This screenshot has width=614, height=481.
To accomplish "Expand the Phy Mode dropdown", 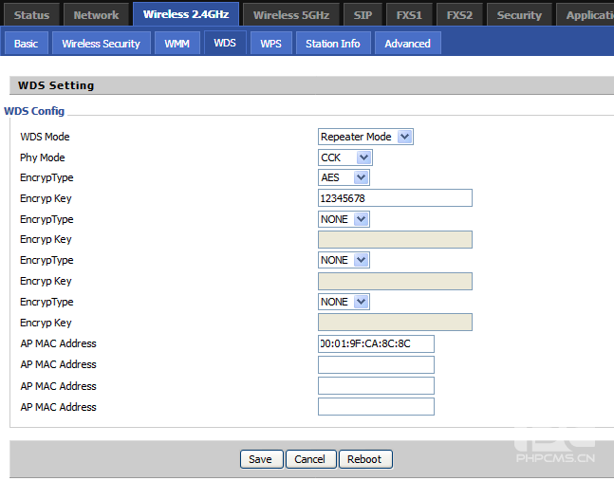I will coord(345,157).
